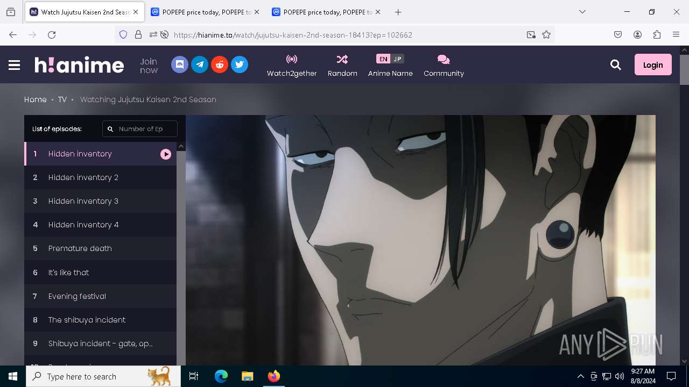
Task: Select episode 1 Hidden inventory
Action: 101,154
